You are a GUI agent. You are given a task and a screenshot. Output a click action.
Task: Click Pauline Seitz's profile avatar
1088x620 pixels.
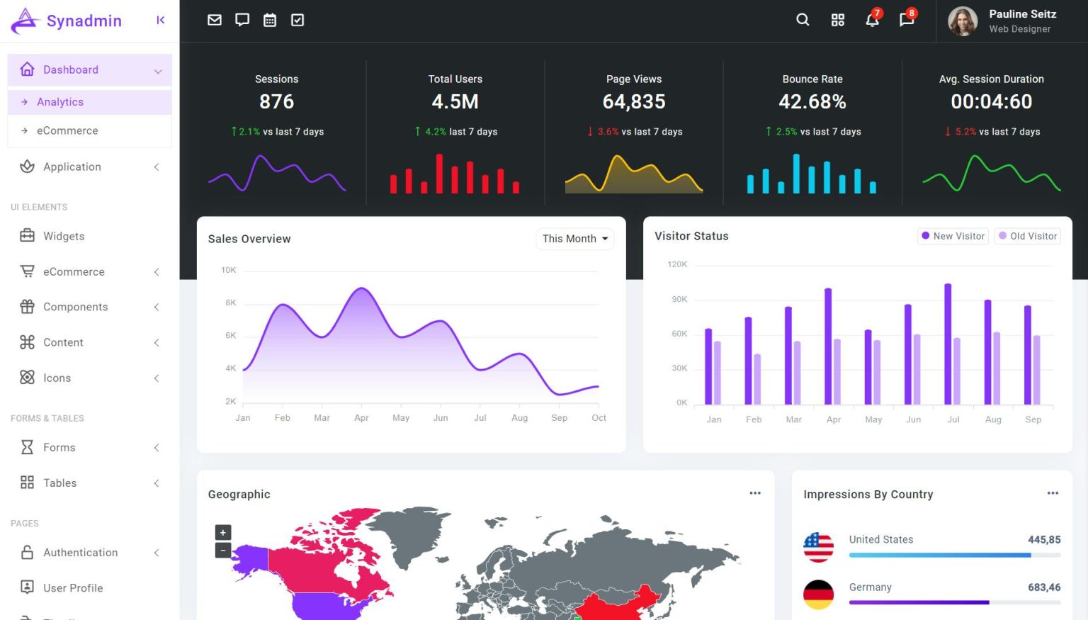pos(963,21)
